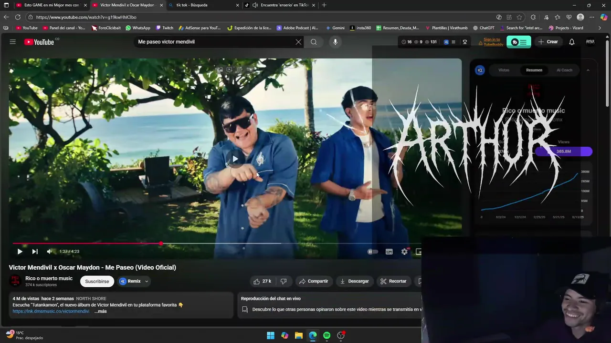Open the player settings gear

click(404, 252)
